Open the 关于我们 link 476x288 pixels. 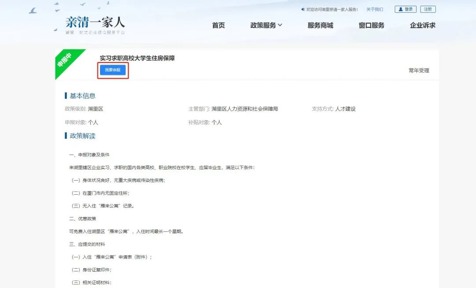[375, 9]
